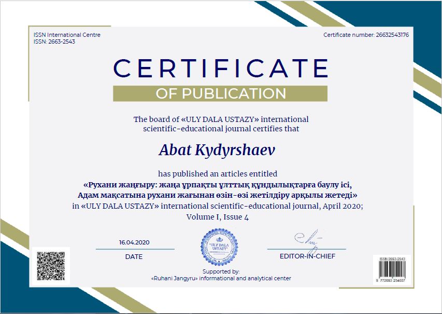
Task: Click 'has published an articles entitled'
Action: coord(218,174)
